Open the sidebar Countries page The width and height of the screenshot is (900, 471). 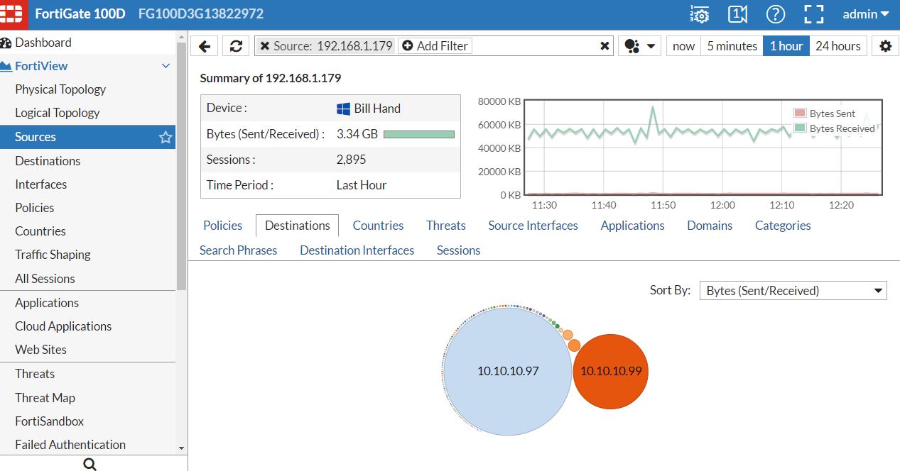(x=40, y=231)
